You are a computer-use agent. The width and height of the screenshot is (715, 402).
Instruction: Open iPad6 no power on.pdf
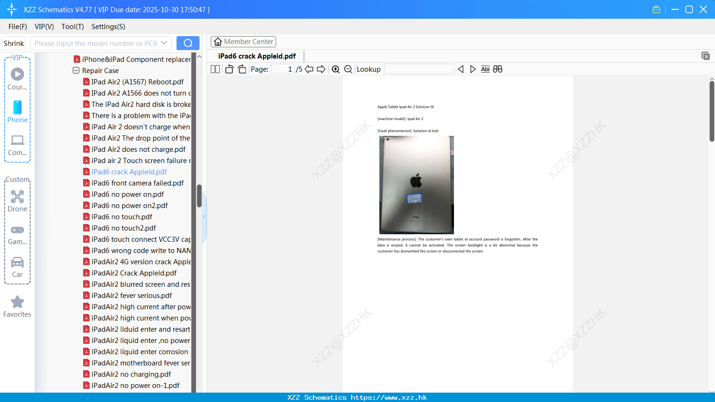123,194
